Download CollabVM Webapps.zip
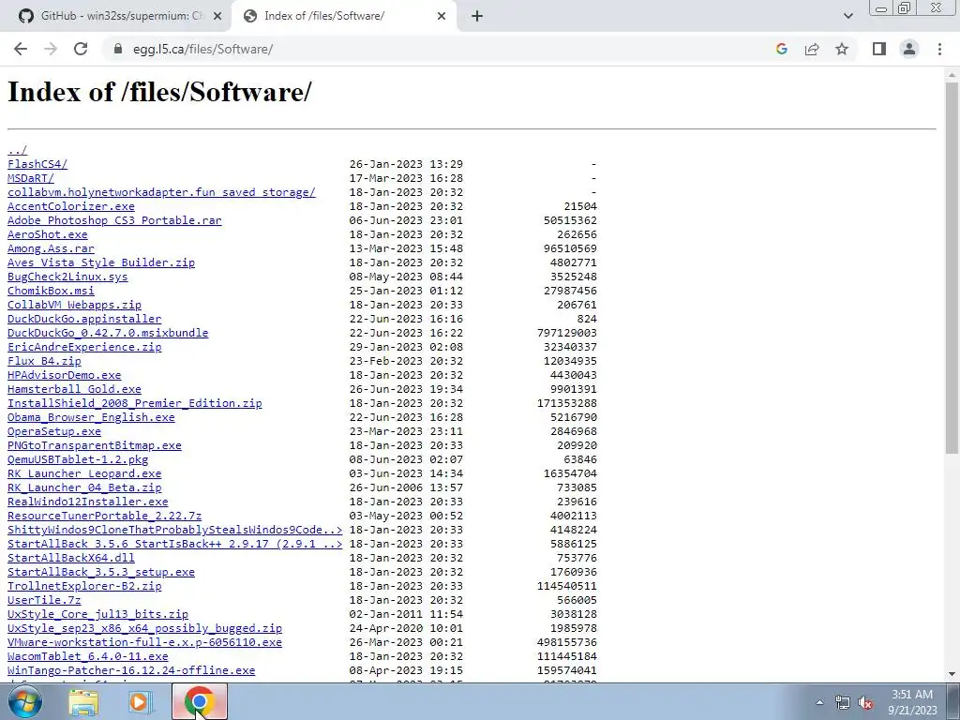The image size is (960, 720). 75,305
